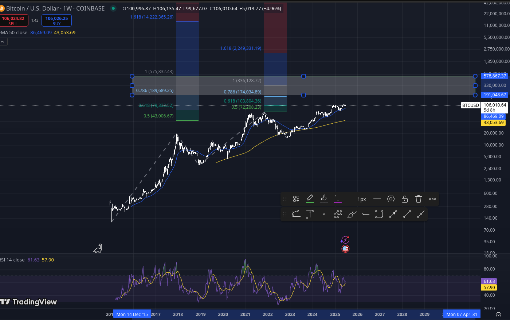Click the TradingView logo

(28, 302)
